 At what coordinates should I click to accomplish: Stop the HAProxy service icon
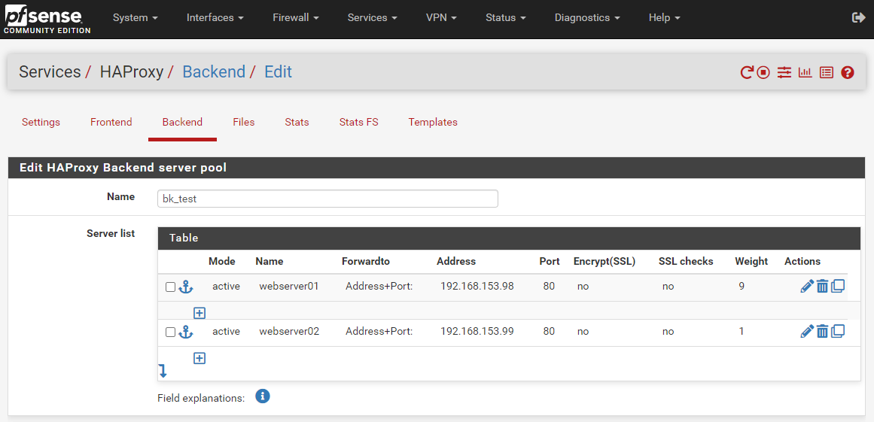(x=763, y=72)
